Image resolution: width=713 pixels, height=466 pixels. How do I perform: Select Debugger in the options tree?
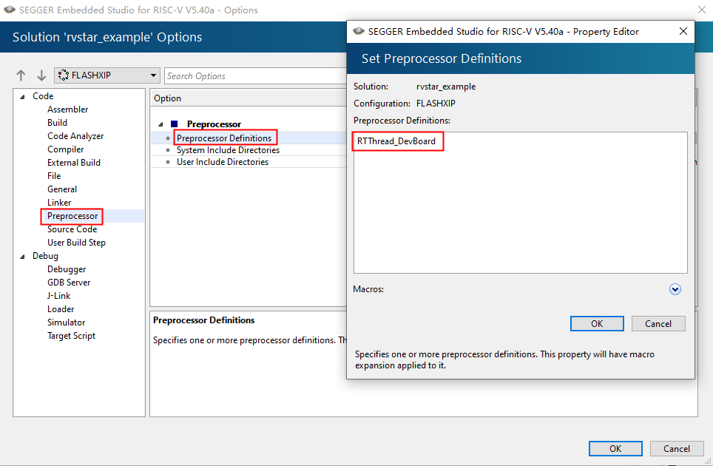pyautogui.click(x=67, y=269)
